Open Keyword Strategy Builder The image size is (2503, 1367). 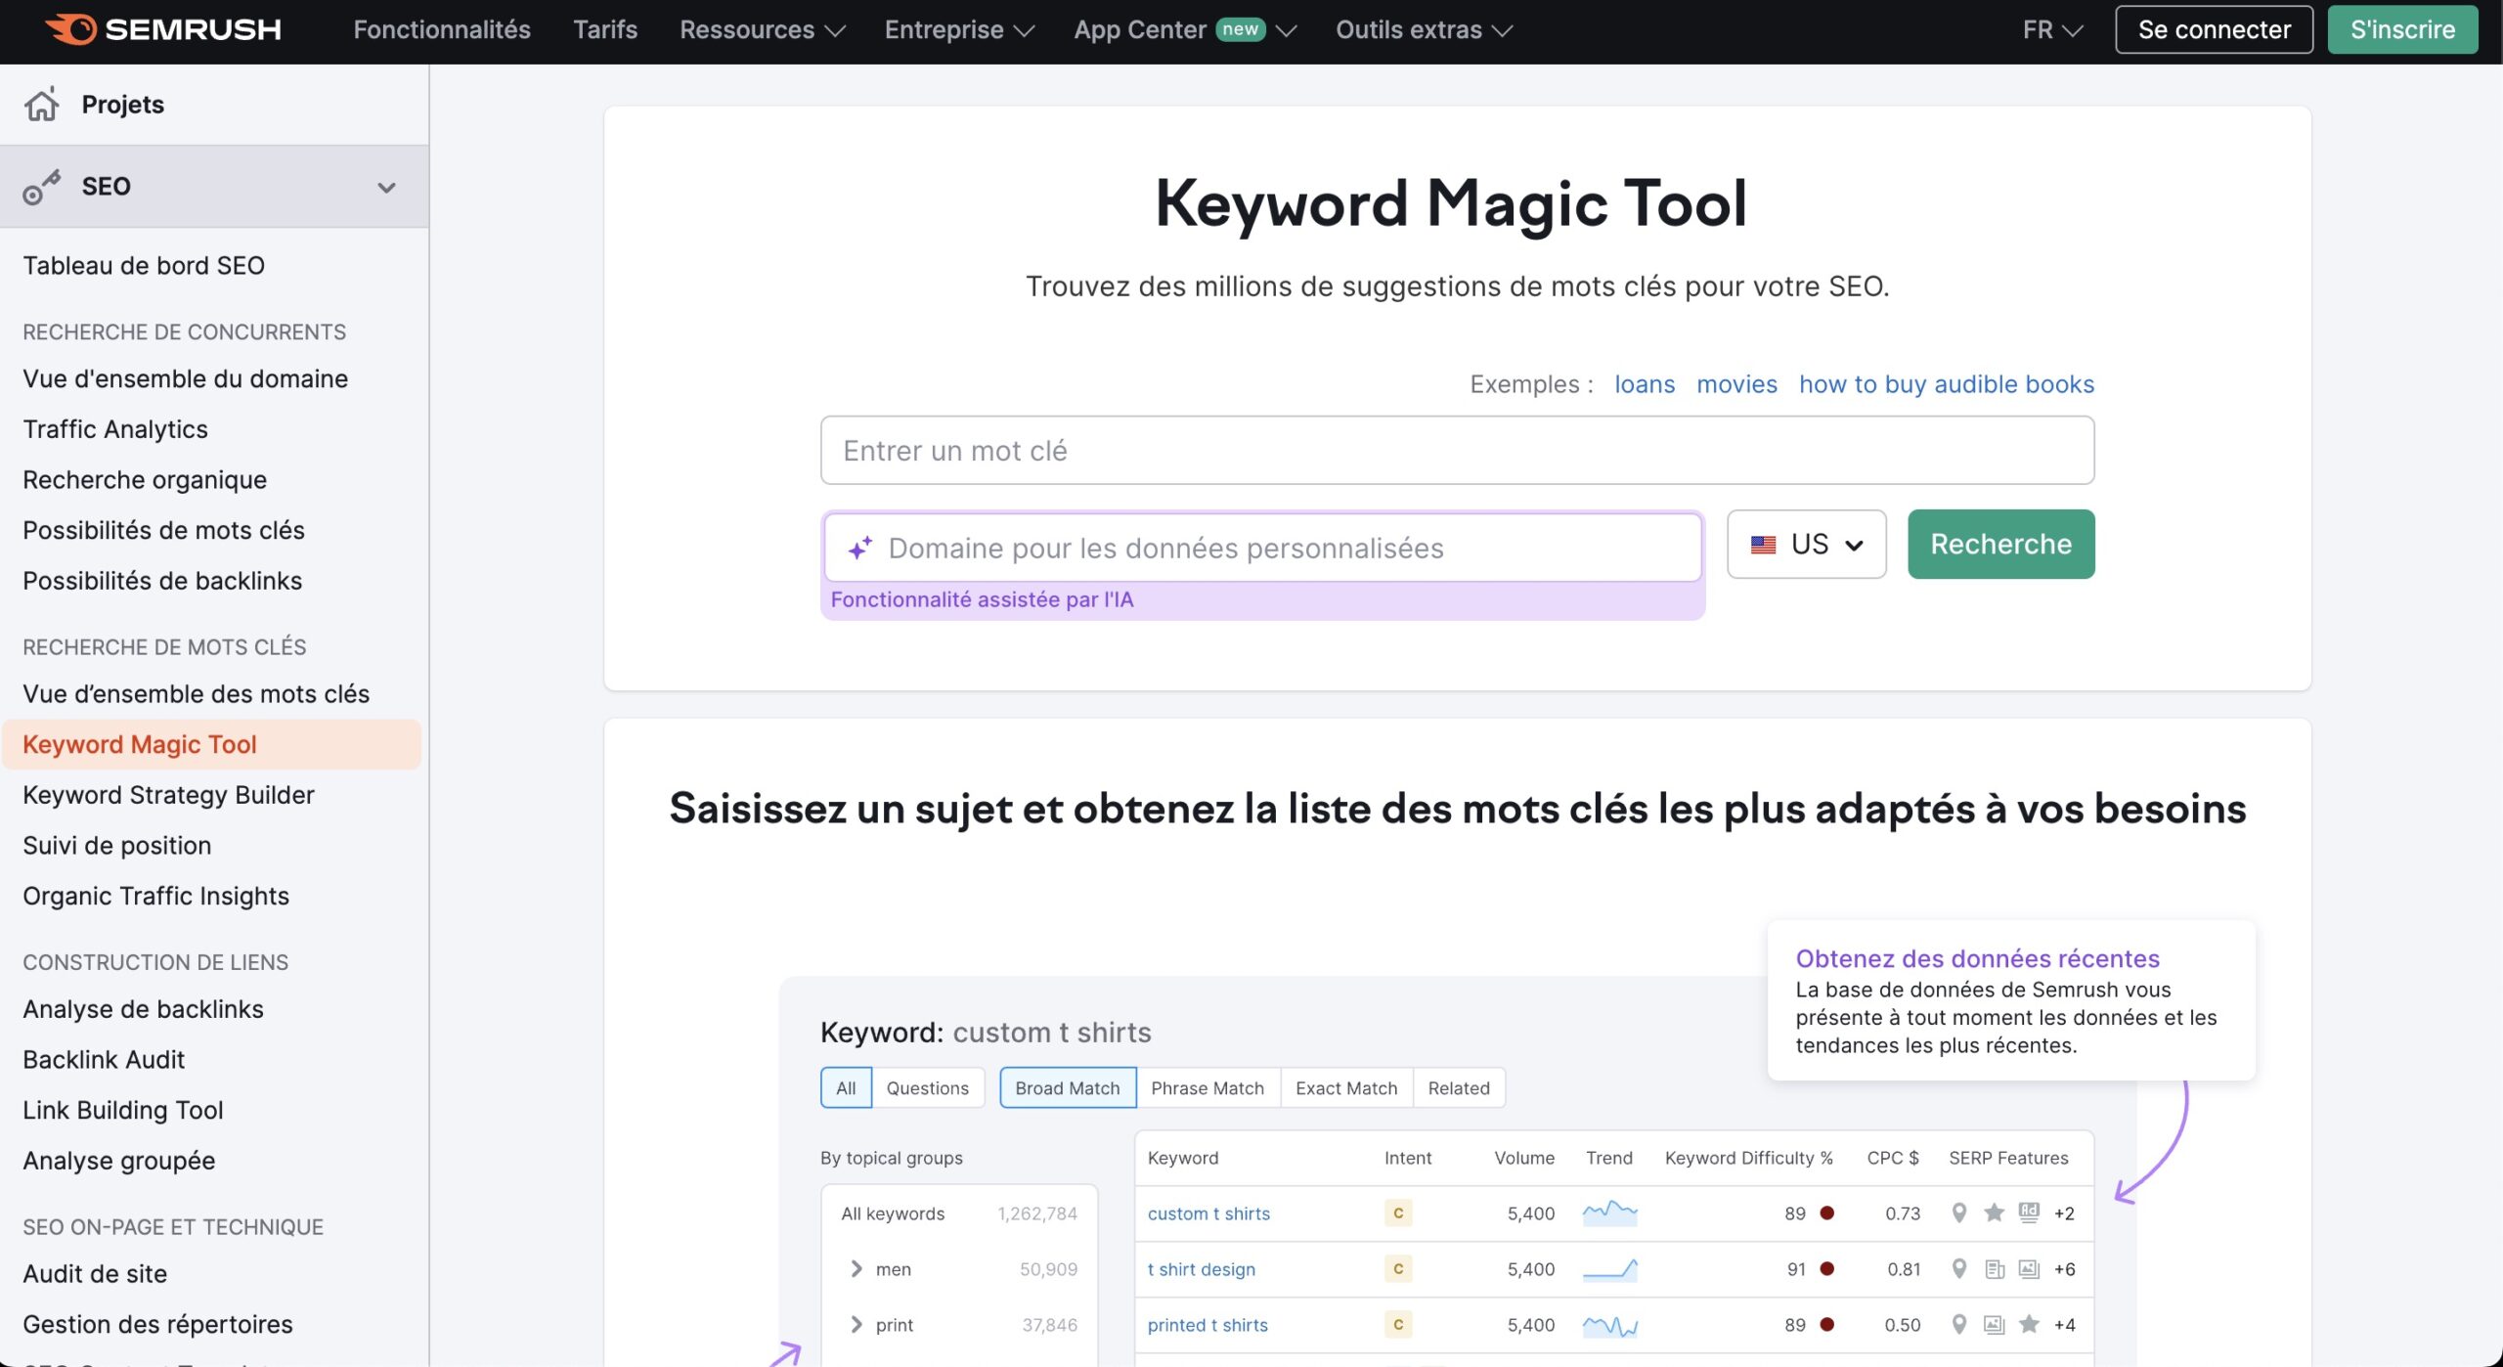(x=169, y=795)
